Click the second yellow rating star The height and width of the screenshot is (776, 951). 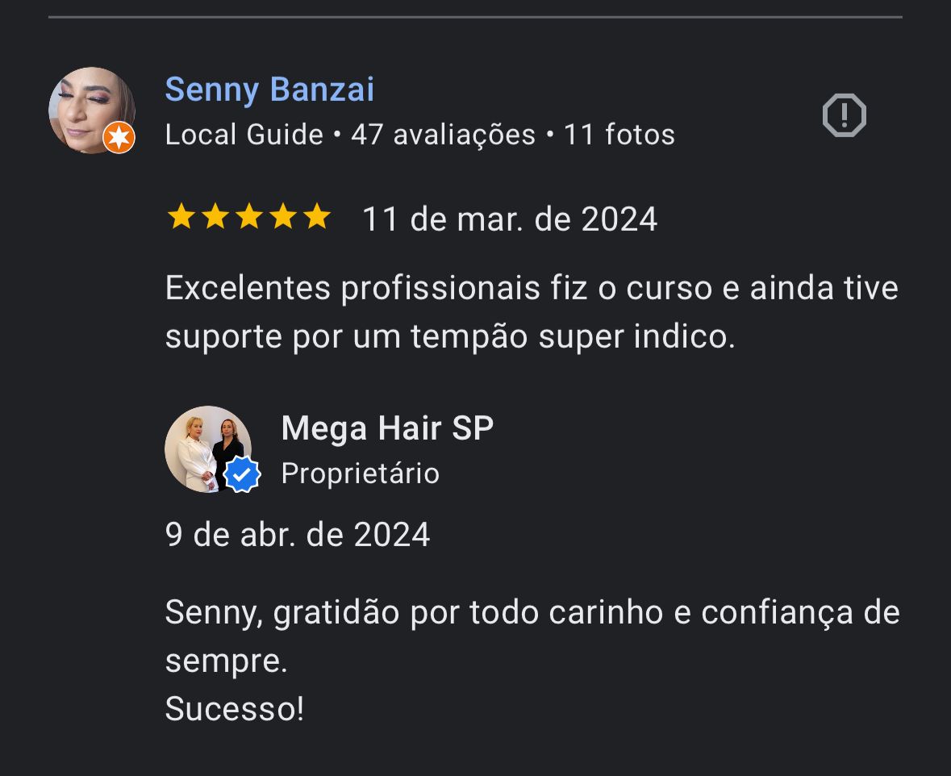pyautogui.click(x=215, y=217)
